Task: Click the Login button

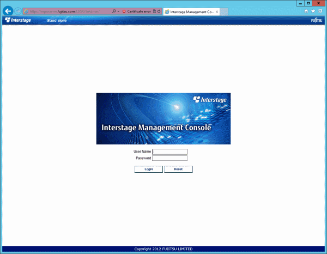Action: (x=149, y=169)
